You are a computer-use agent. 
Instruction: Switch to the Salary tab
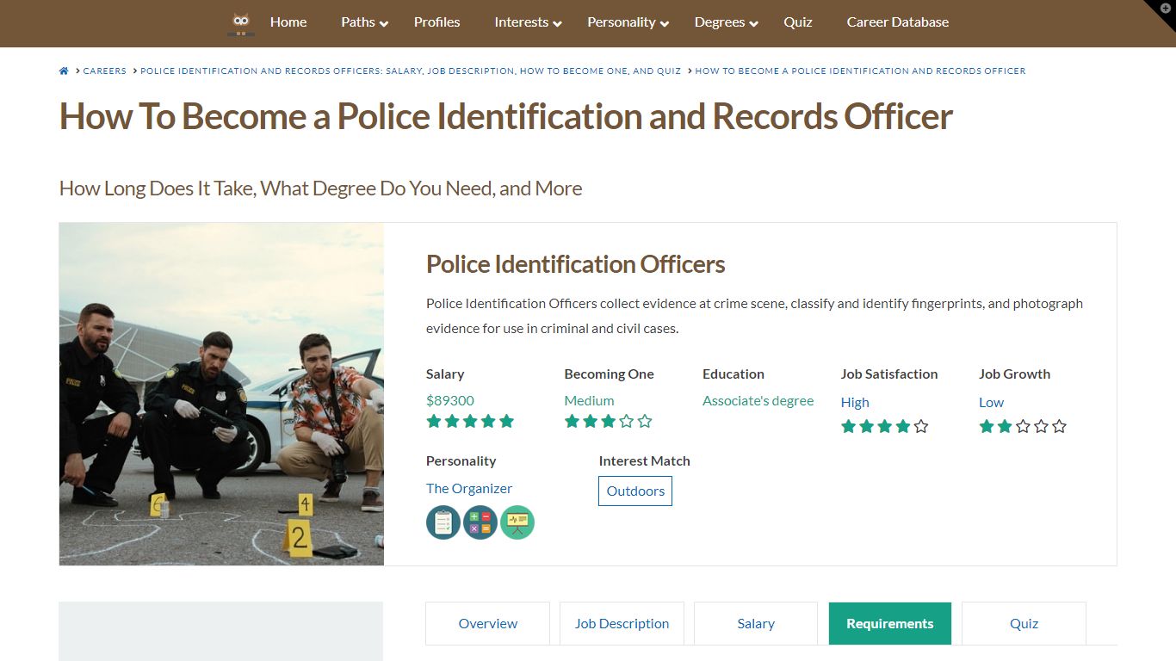click(x=756, y=623)
